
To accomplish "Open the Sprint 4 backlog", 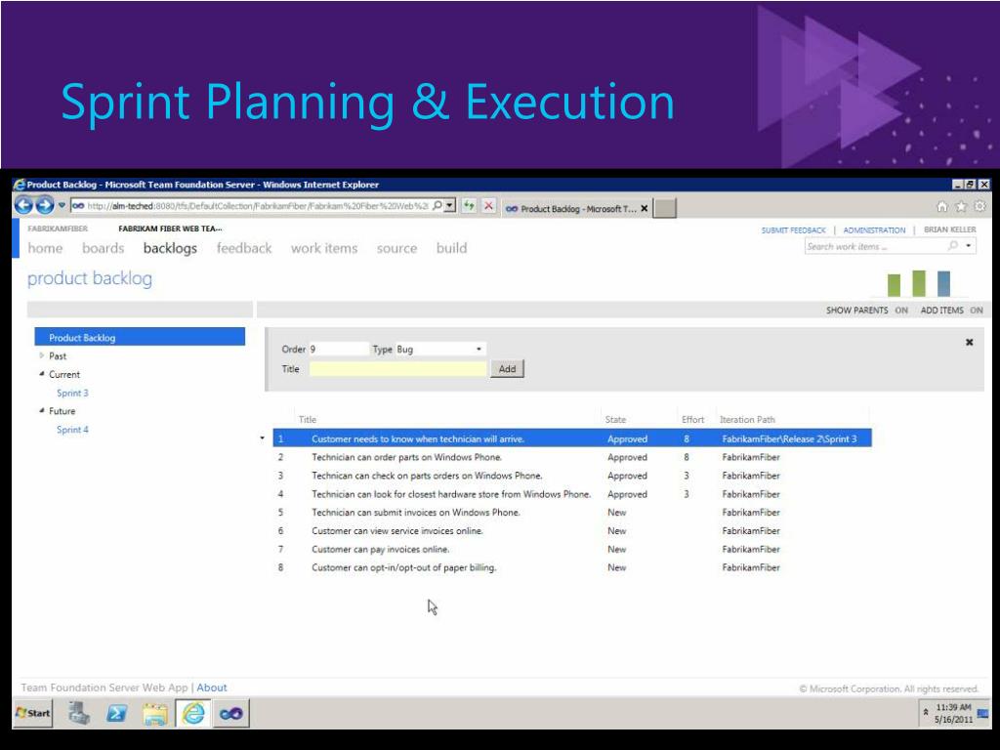I will pyautogui.click(x=72, y=430).
